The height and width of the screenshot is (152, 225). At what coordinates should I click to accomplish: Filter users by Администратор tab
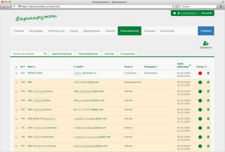pyautogui.click(x=62, y=54)
